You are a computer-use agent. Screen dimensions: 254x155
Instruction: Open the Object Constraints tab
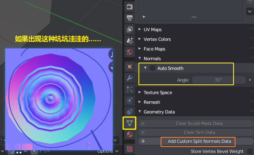130,112
